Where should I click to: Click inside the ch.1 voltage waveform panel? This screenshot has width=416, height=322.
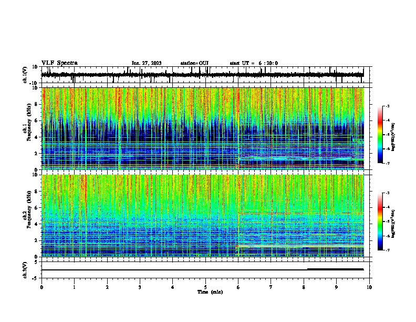[x=205, y=75]
